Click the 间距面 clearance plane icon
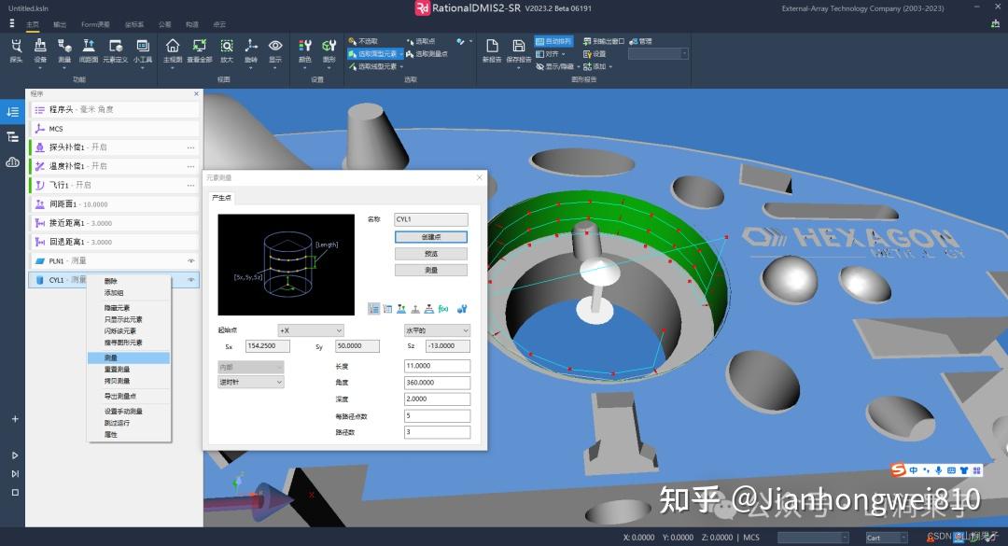Viewport: 1008px width, 546px height. (x=89, y=50)
